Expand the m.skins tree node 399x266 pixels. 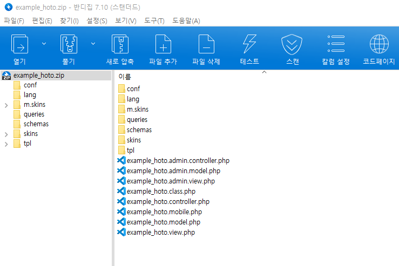pos(6,105)
